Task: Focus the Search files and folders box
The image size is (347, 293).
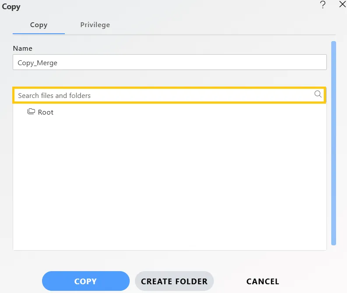Action: click(169, 95)
